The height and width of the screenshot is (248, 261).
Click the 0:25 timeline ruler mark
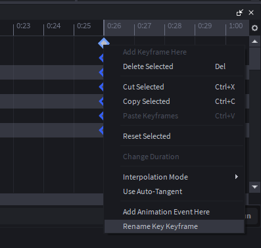pos(83,26)
